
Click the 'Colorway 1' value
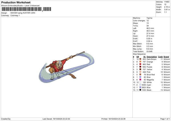[x=15, y=15]
